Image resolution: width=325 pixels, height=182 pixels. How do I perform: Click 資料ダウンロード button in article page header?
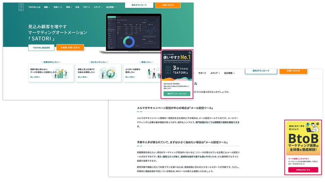261,71
